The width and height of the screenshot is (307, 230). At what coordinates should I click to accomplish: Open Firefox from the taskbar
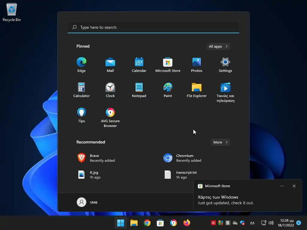186,223
